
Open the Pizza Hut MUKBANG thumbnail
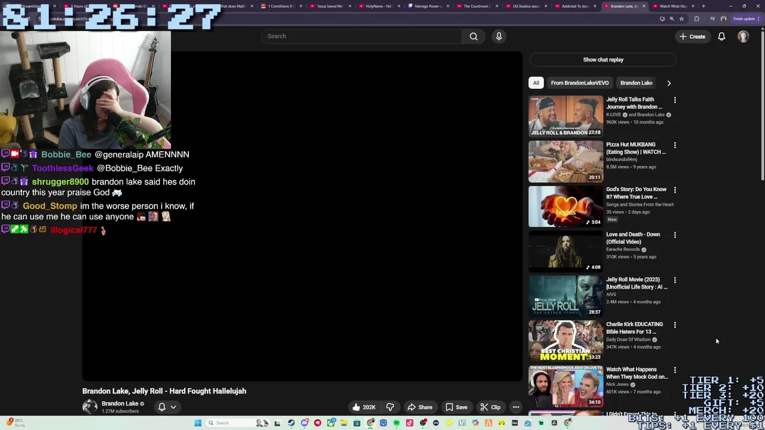click(565, 161)
